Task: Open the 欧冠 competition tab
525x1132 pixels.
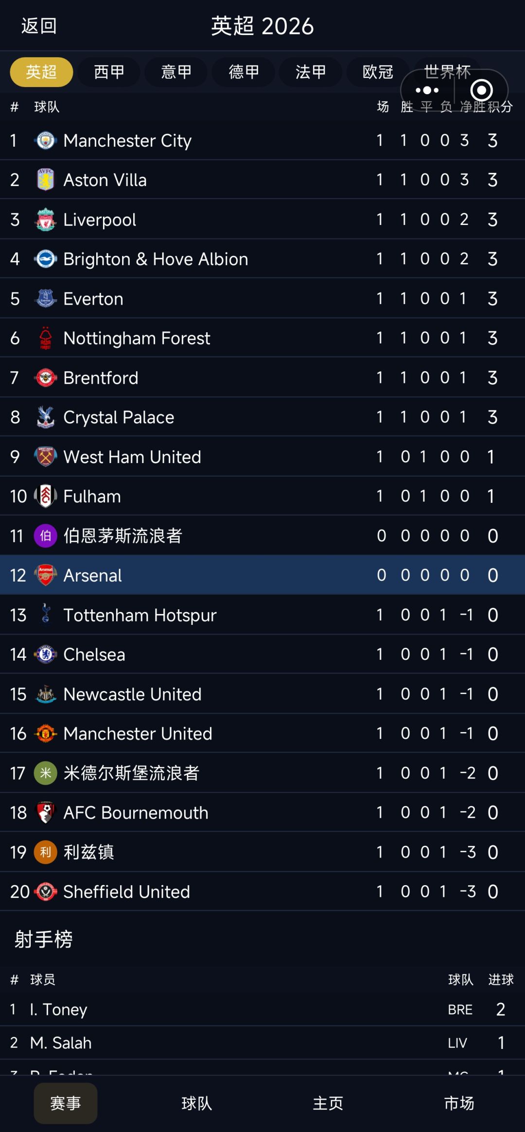Action: [x=378, y=72]
